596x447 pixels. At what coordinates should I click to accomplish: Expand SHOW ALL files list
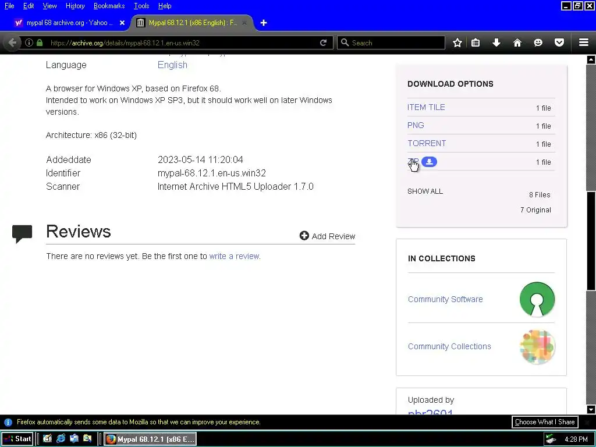pyautogui.click(x=425, y=191)
